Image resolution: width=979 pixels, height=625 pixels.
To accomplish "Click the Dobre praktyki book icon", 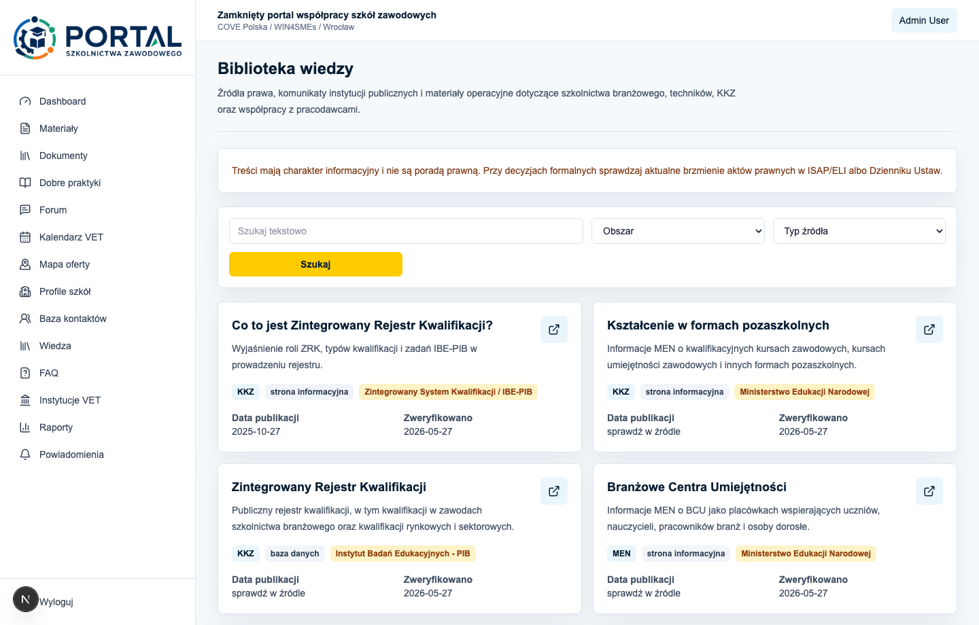I will pos(25,183).
